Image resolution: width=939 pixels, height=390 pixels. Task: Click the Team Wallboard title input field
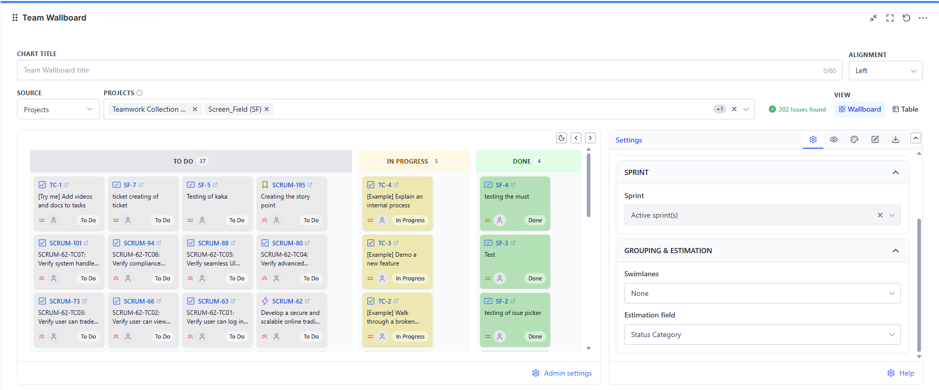(x=430, y=70)
